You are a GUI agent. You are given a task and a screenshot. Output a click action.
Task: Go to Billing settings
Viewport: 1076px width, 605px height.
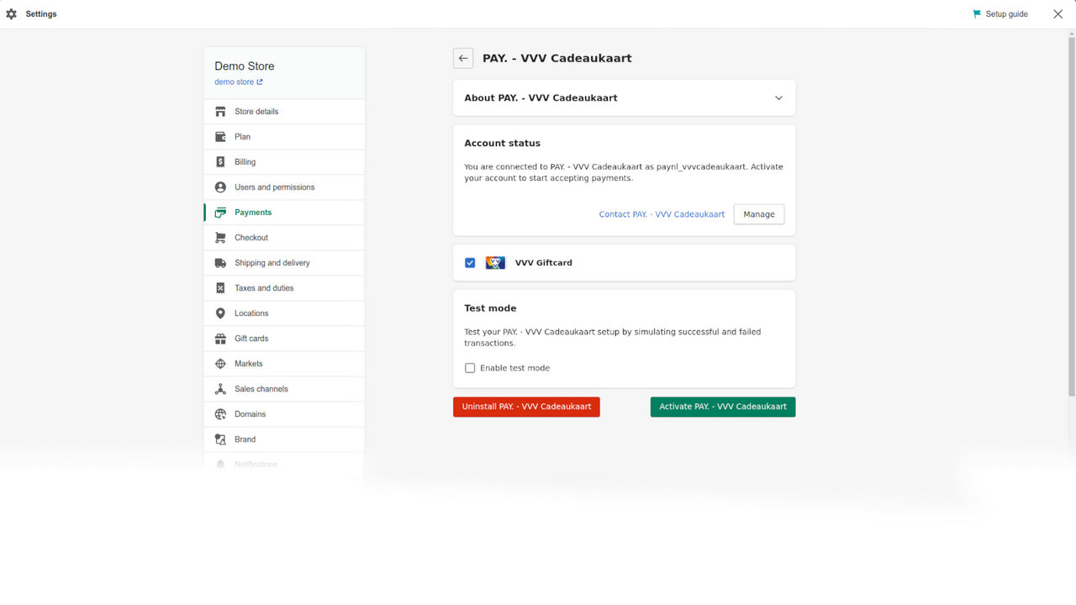tap(284, 162)
